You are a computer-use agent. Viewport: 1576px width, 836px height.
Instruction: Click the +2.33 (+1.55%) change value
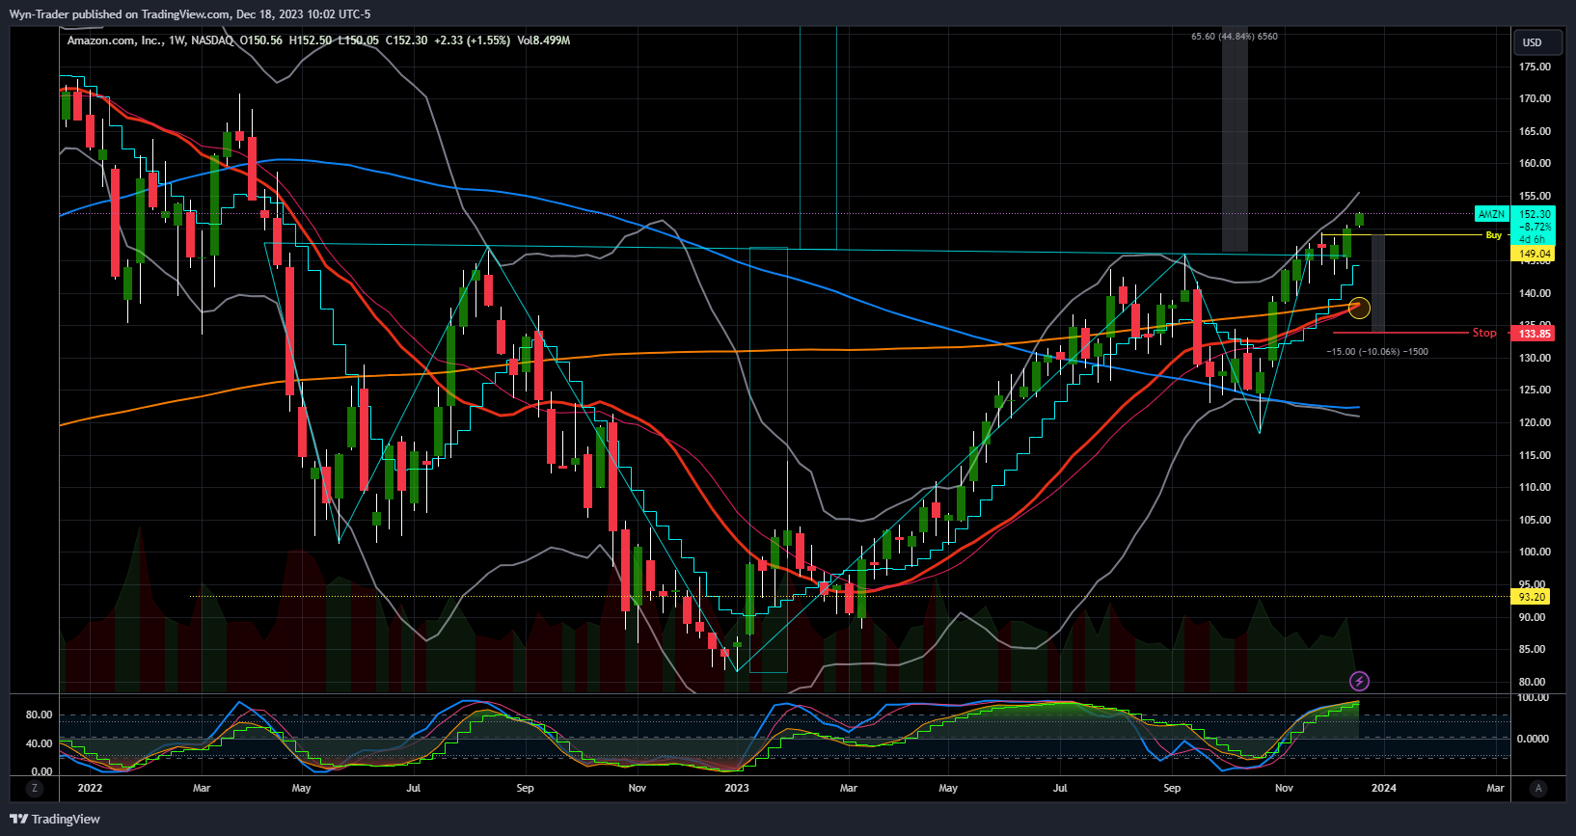coord(472,40)
